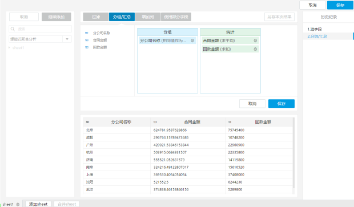Click the number-type icon beside 合同金额 in field list
Screen dimensions: 354x207
click(87, 40)
